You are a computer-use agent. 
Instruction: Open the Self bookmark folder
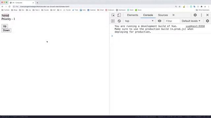(53, 10)
